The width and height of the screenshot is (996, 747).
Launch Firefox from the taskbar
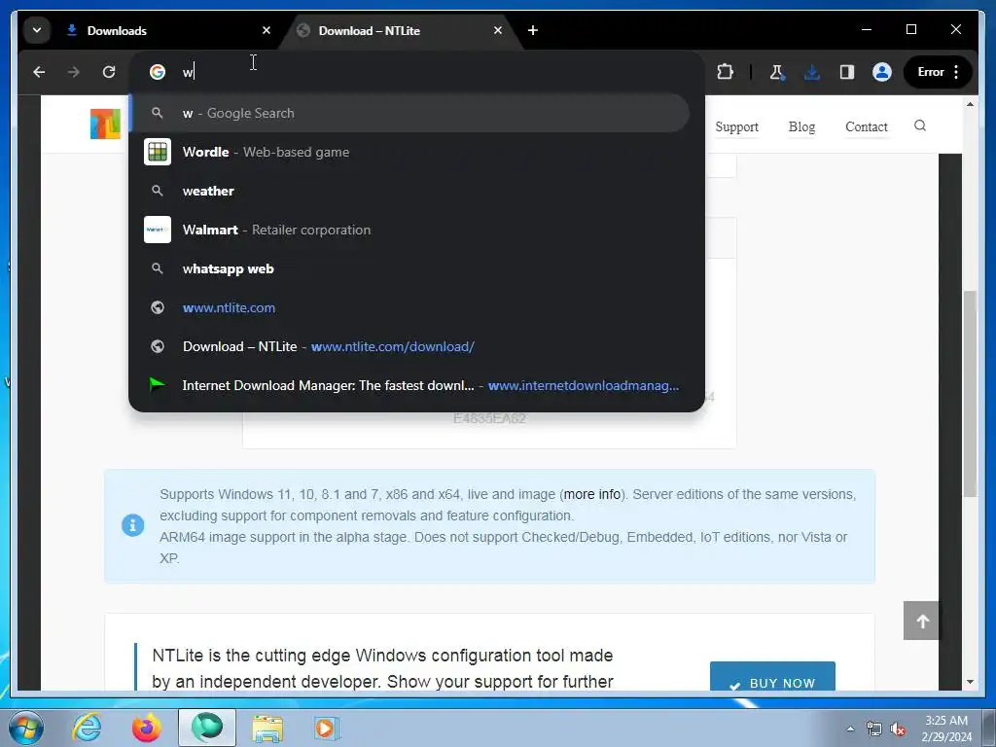point(147,728)
